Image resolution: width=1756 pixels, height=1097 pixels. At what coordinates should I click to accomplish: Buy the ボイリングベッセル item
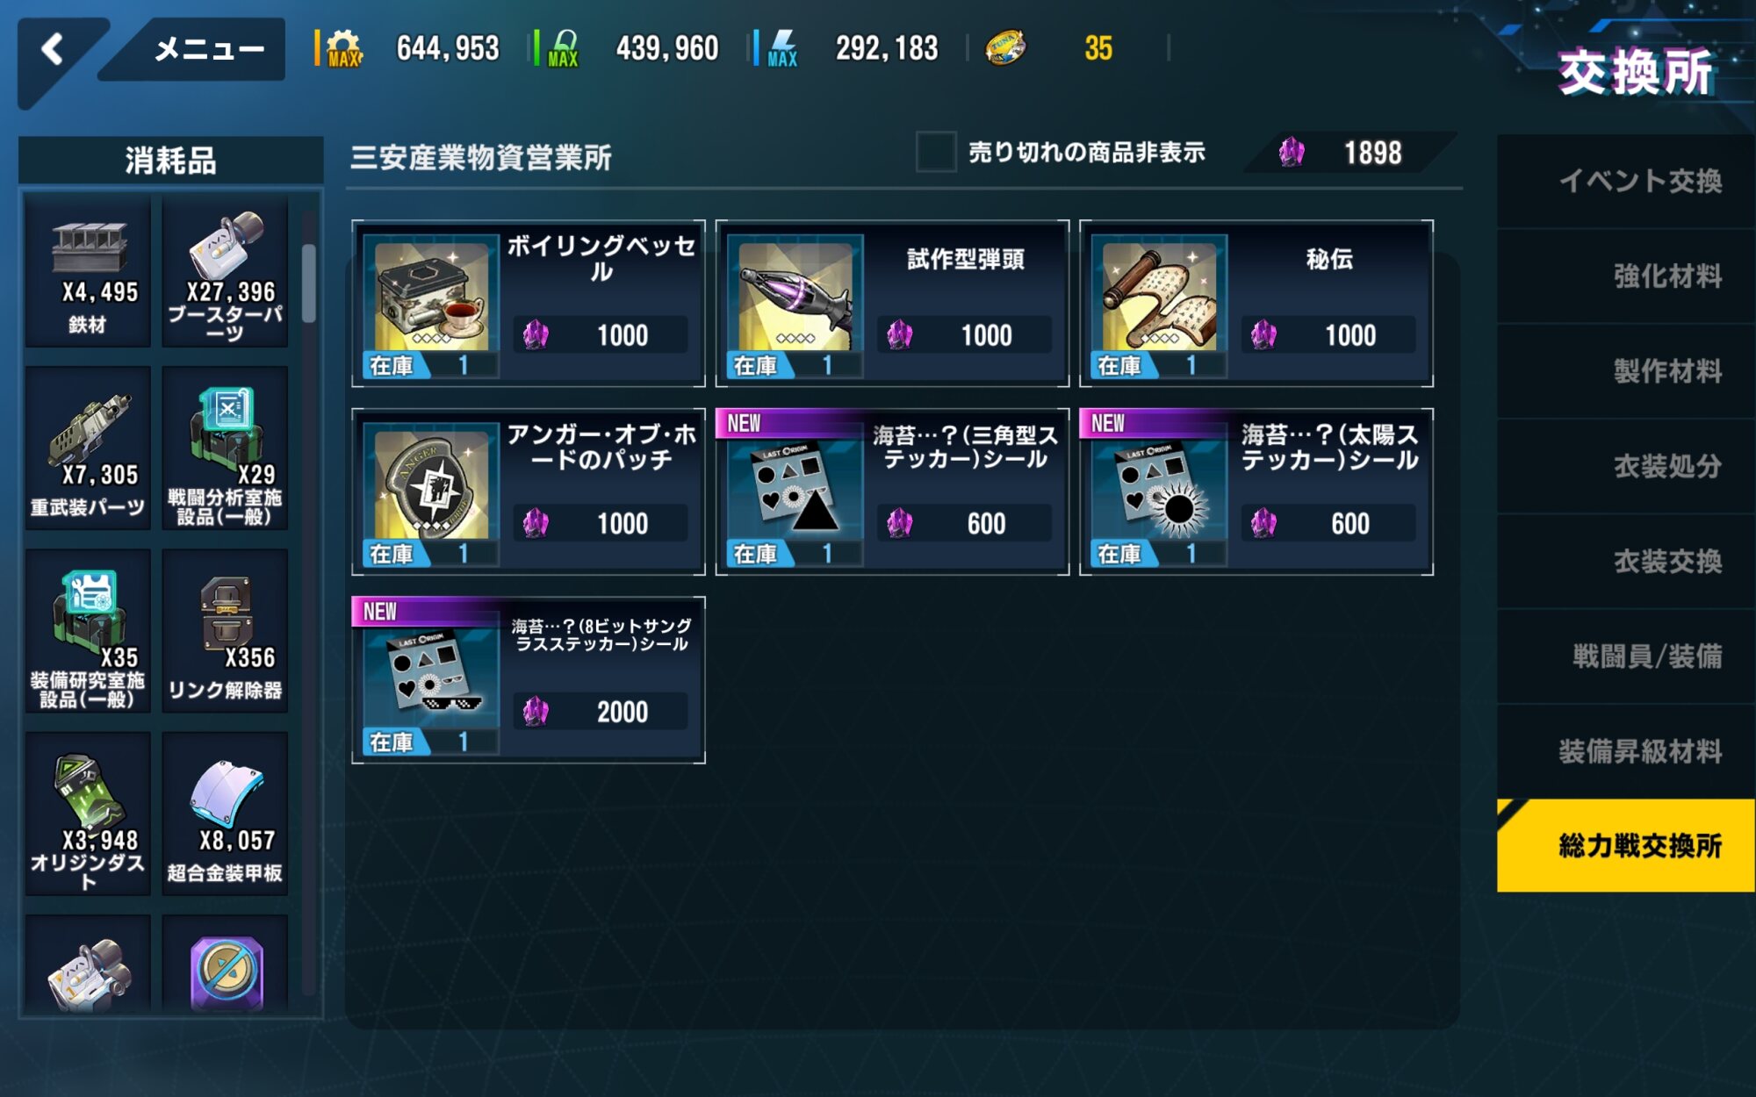pos(529,304)
